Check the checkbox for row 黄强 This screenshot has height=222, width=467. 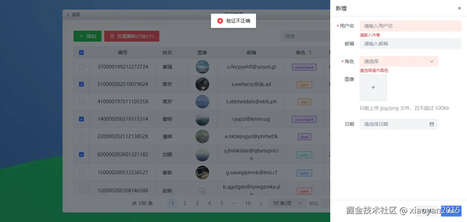tap(81, 67)
